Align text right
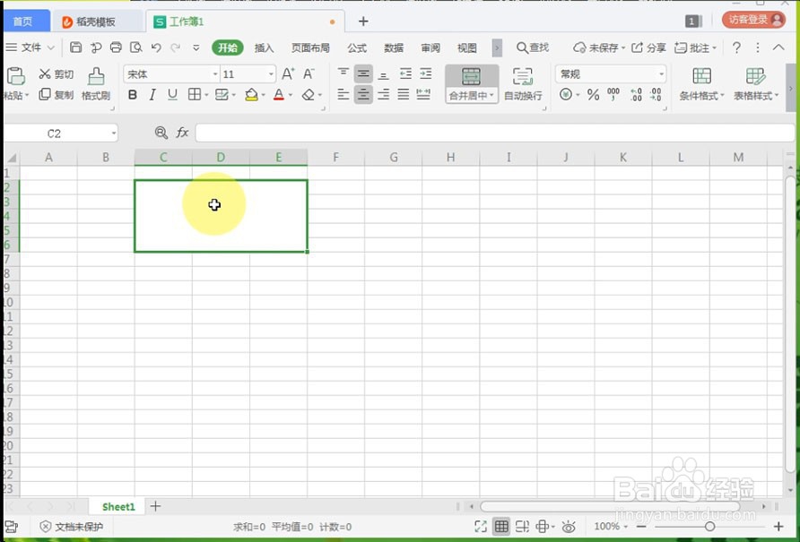 click(x=384, y=94)
